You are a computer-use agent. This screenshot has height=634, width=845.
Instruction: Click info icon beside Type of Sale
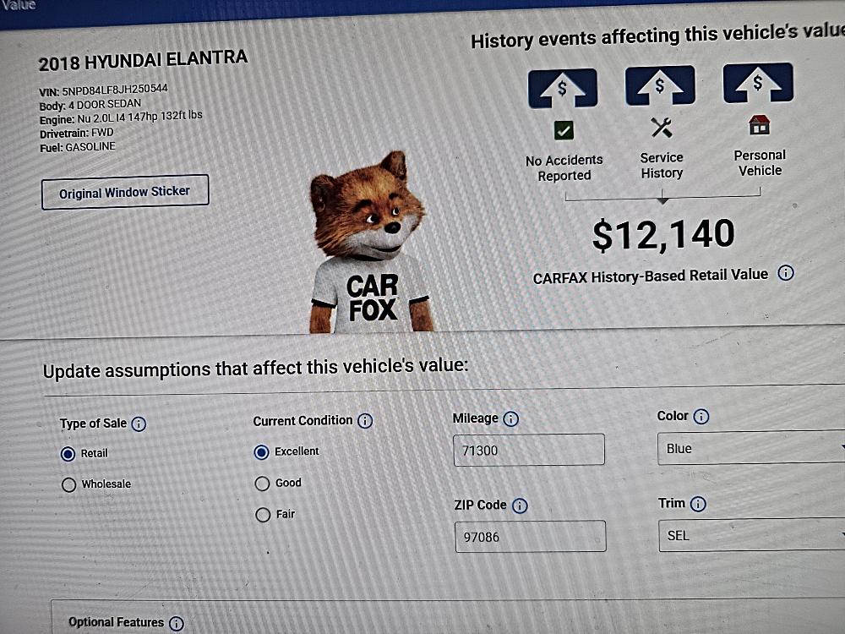pos(139,424)
